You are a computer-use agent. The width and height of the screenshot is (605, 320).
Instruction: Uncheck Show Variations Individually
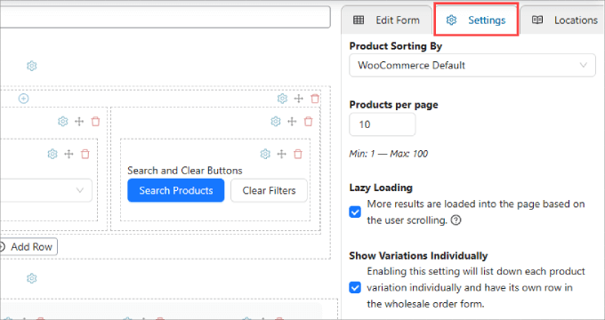355,288
